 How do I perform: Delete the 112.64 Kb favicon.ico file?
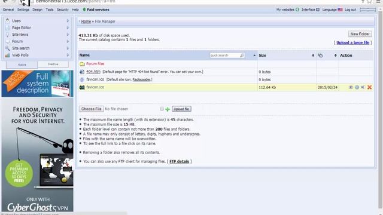pos(369,87)
